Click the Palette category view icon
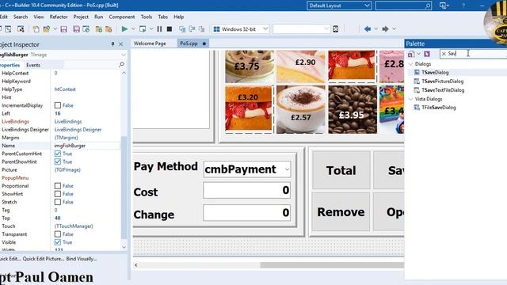The height and width of the screenshot is (285, 507). tap(411, 54)
